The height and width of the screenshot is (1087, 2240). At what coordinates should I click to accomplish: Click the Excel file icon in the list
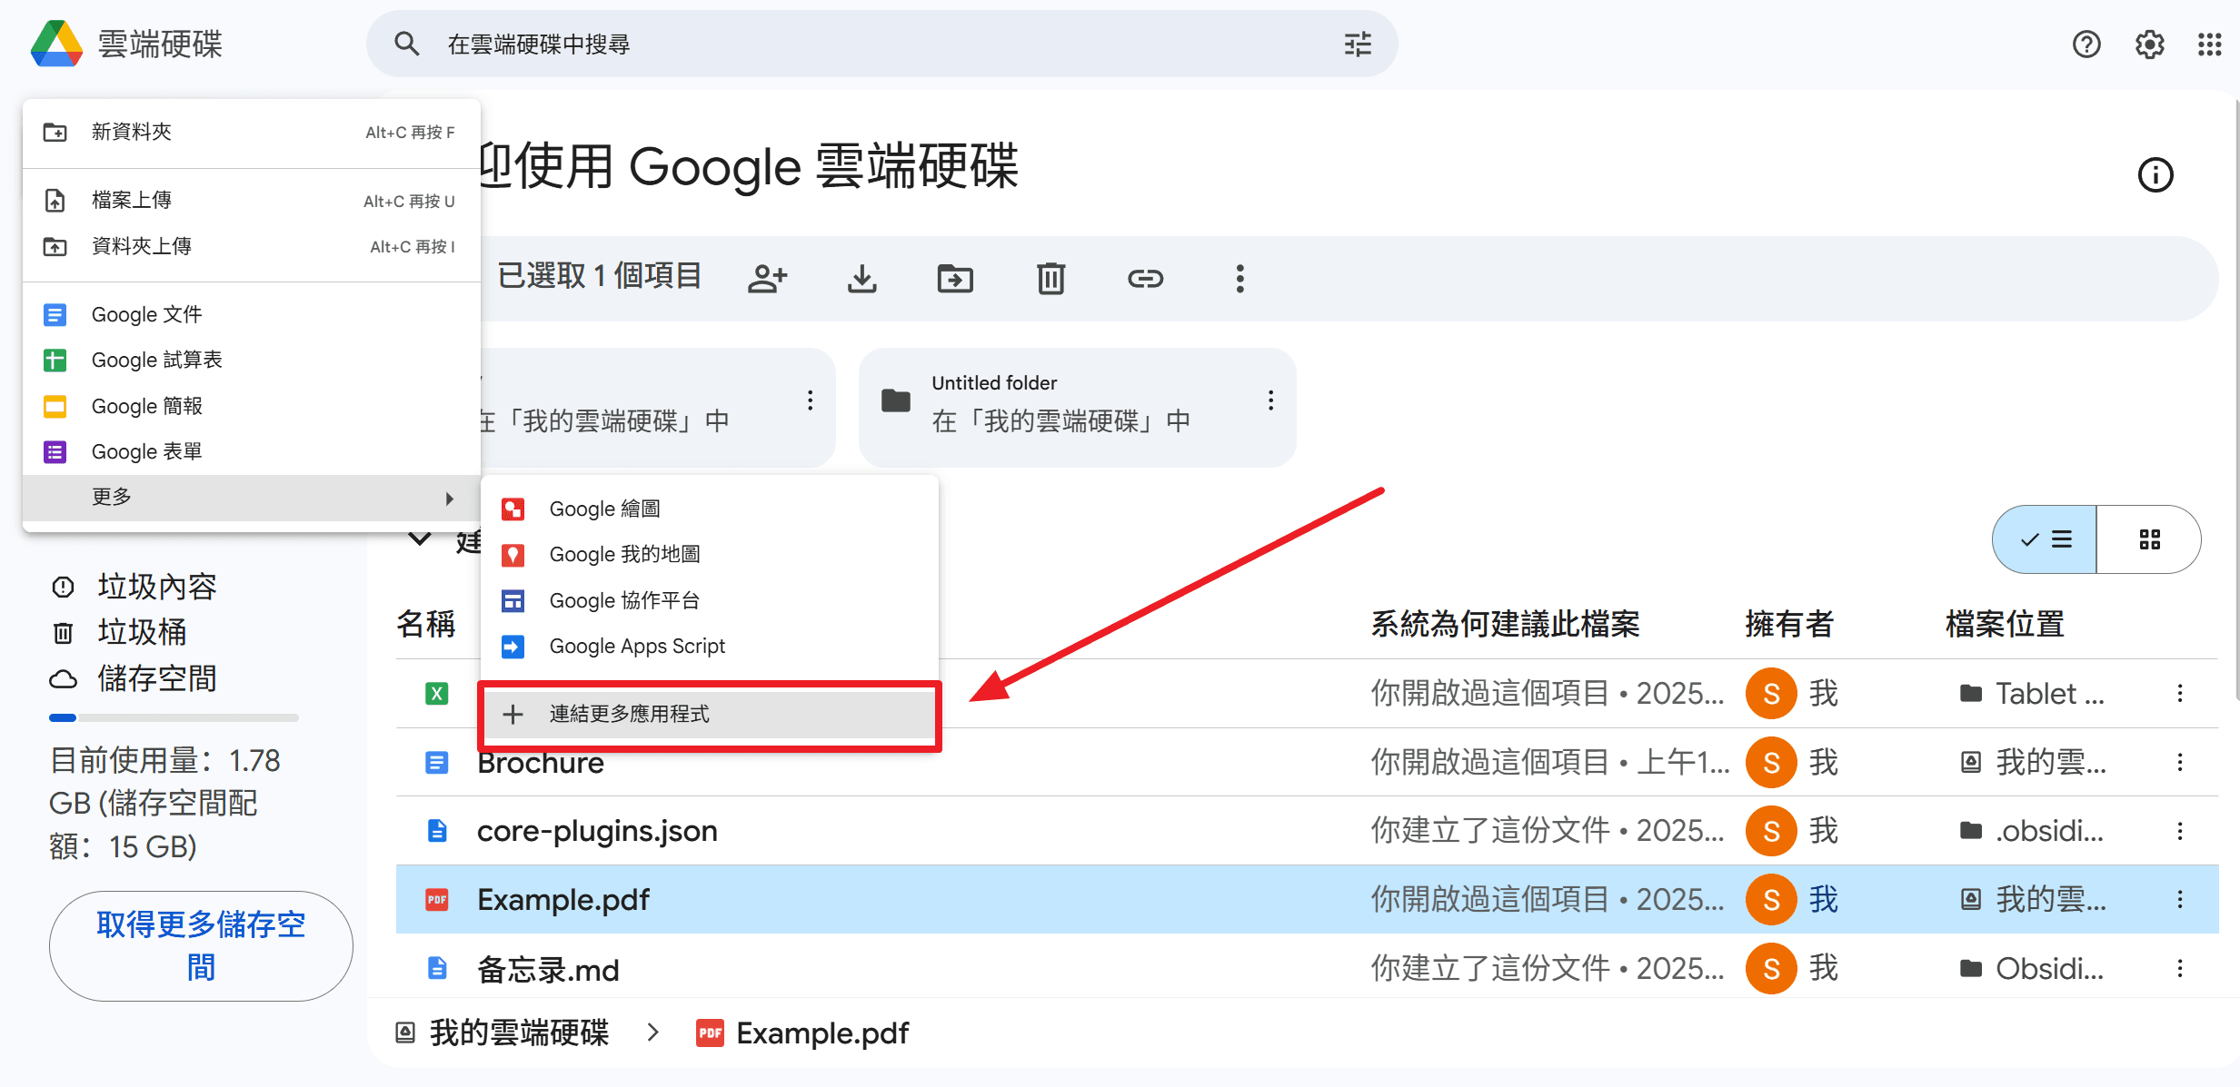click(437, 694)
